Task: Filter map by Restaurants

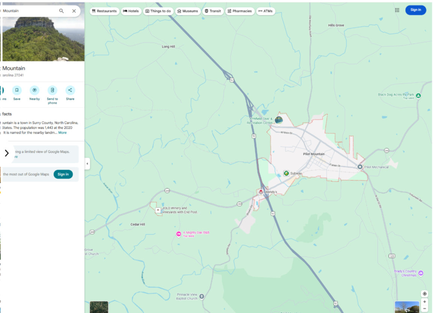Action: (105, 11)
